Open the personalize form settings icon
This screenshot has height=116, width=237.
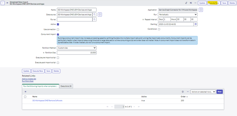click(191, 3)
